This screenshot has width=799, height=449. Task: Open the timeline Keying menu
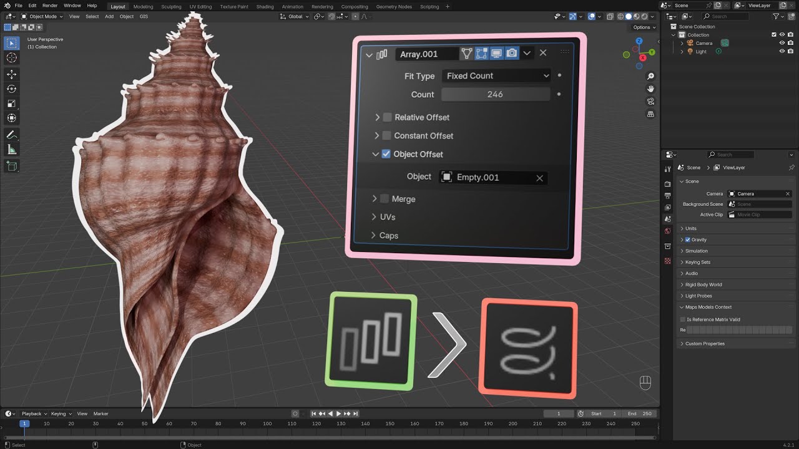click(61, 413)
